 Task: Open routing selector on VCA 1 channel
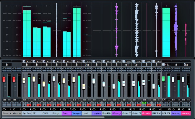click(166, 64)
